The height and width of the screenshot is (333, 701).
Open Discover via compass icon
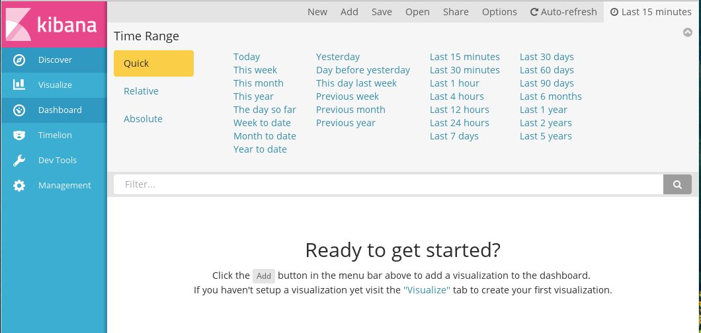[19, 60]
